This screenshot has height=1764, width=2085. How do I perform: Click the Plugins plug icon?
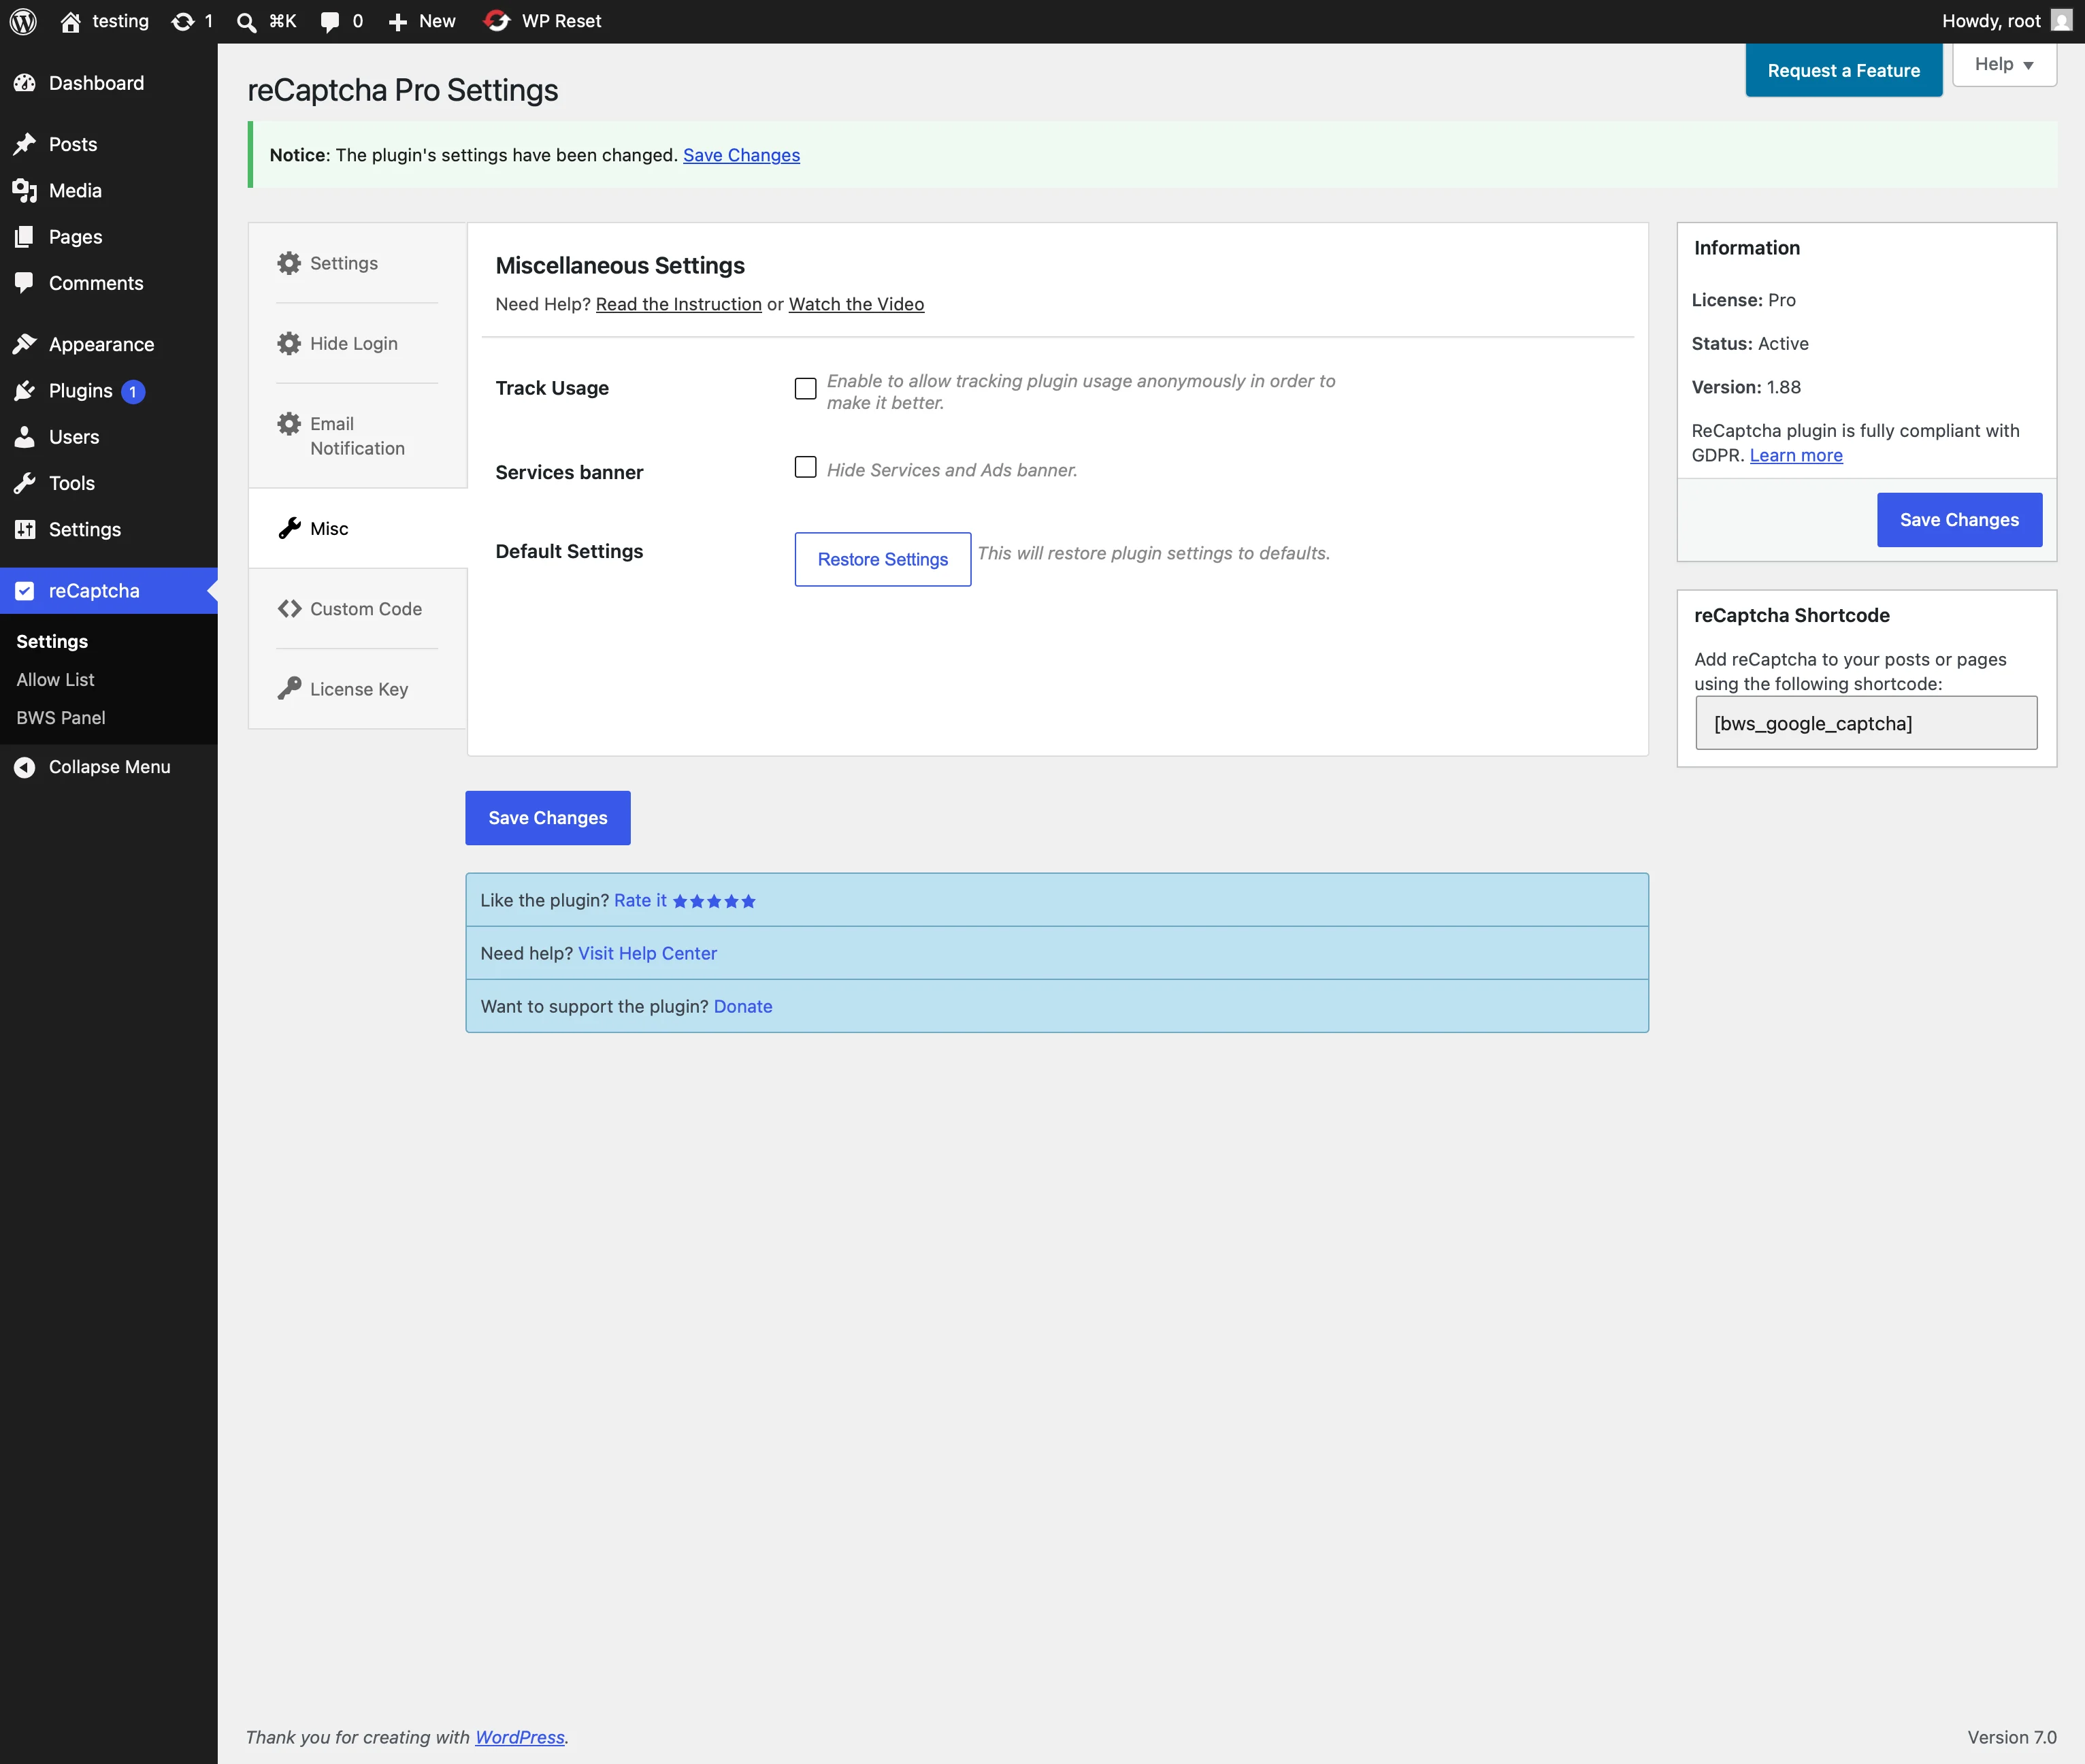(x=25, y=391)
